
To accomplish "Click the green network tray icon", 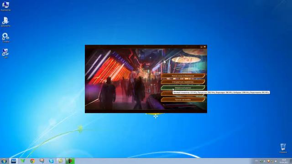I will (261, 161).
